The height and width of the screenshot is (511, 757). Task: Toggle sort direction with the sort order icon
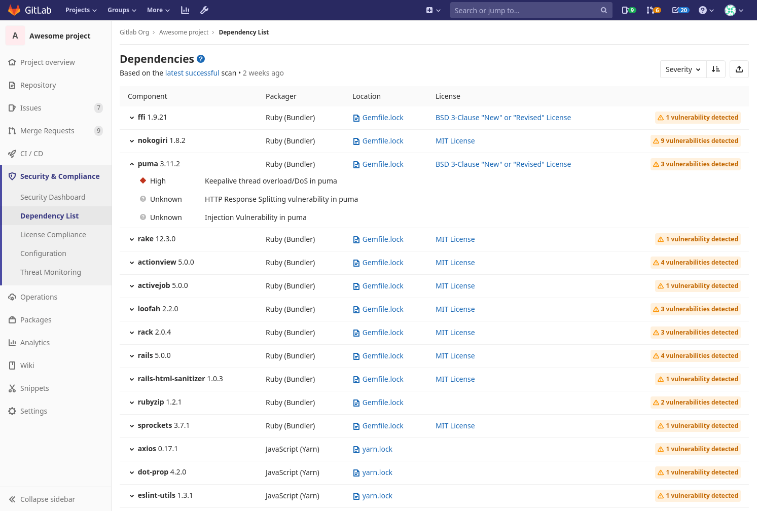click(715, 69)
